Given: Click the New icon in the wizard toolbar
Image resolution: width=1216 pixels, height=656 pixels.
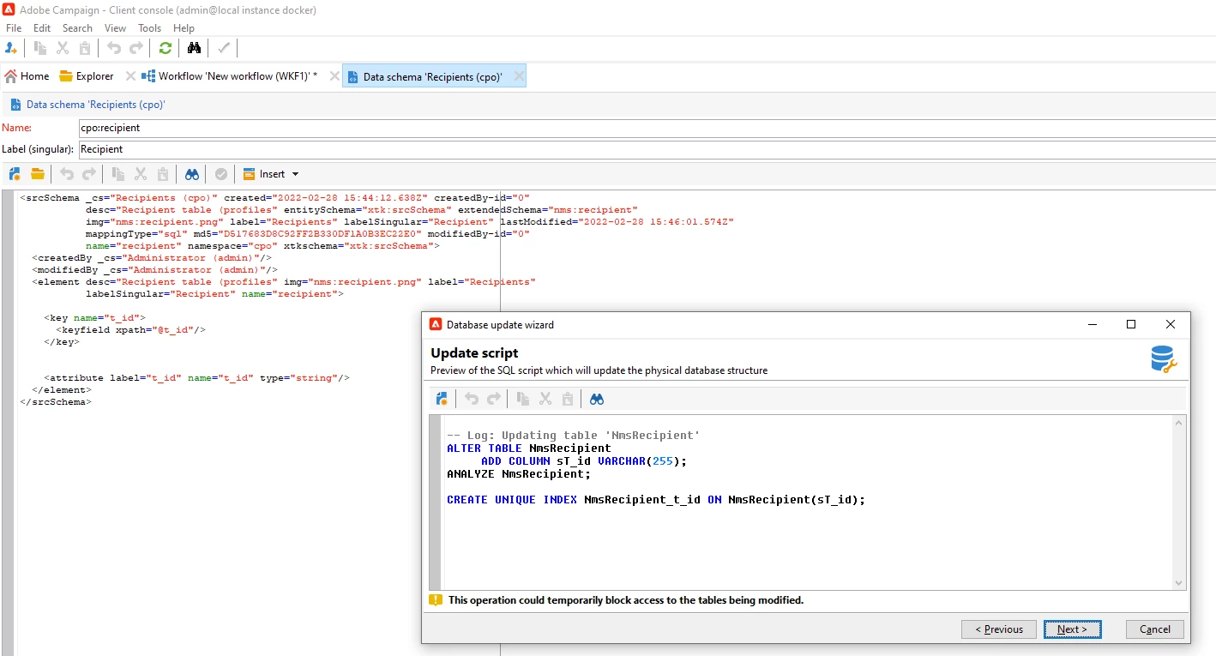Looking at the screenshot, I should tap(442, 399).
